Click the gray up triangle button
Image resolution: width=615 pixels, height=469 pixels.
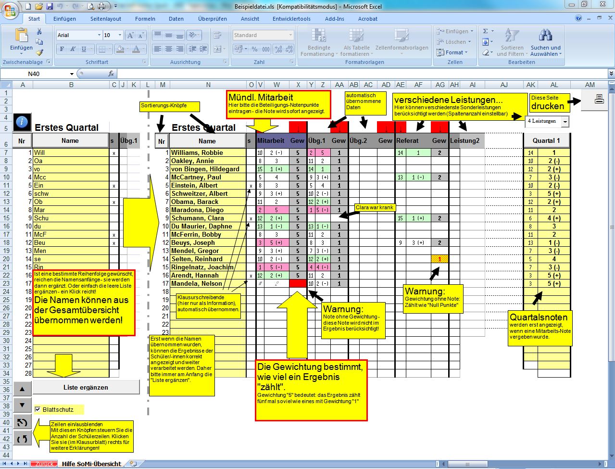point(23,388)
